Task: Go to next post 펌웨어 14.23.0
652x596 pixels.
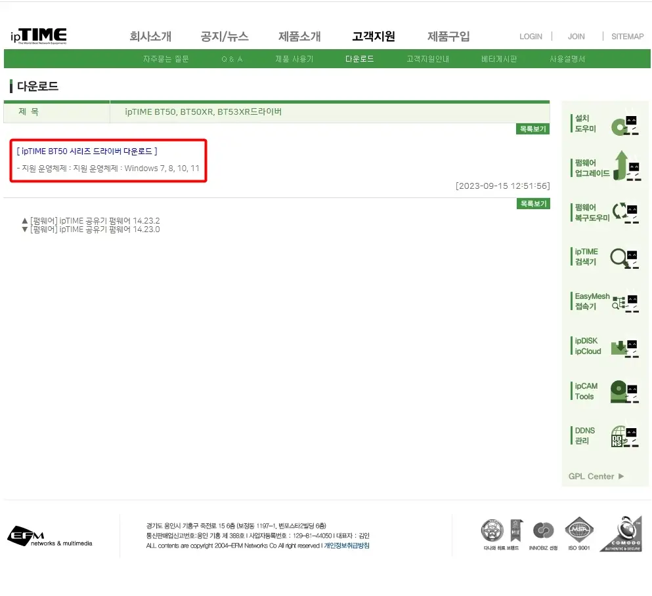Action: (x=95, y=229)
